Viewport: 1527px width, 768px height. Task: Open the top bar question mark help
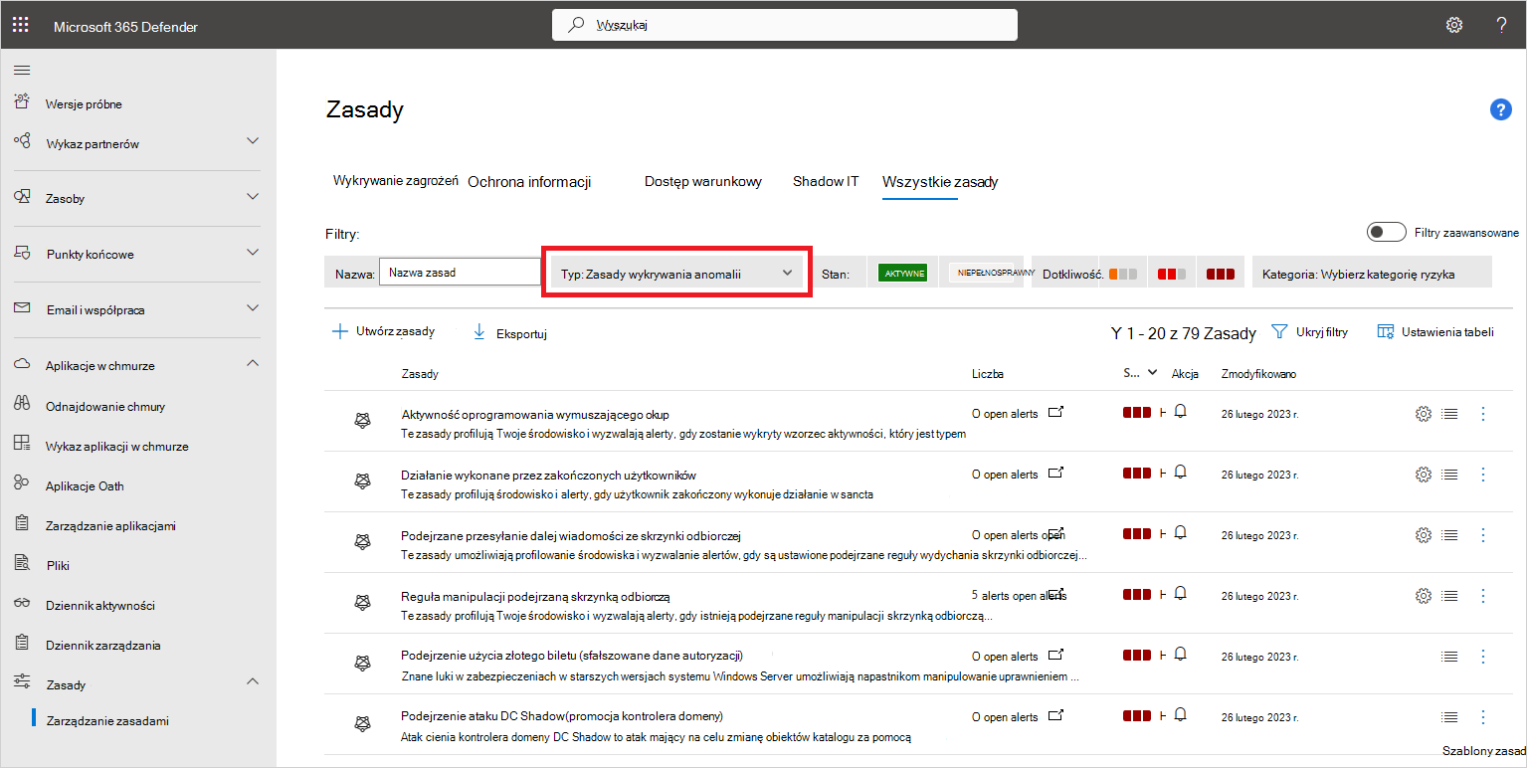pos(1501,25)
